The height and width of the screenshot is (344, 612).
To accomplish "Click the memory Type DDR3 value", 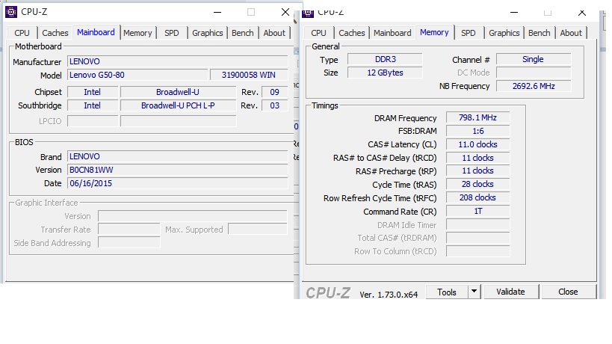I will click(x=385, y=59).
